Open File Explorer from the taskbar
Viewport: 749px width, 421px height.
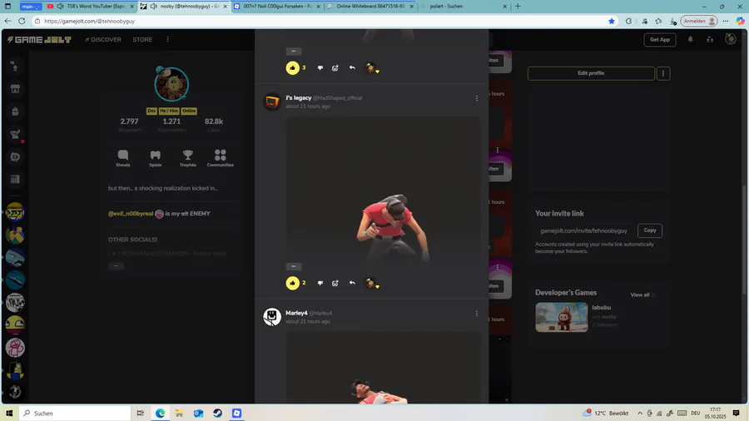179,413
